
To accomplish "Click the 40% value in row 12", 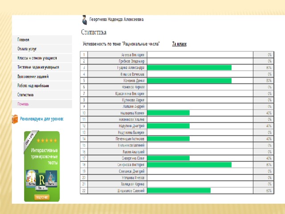I will [x=269, y=126].
